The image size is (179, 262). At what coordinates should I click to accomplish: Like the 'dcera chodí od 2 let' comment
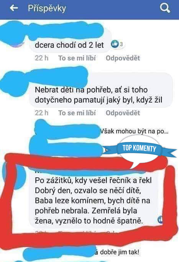[x=77, y=58]
